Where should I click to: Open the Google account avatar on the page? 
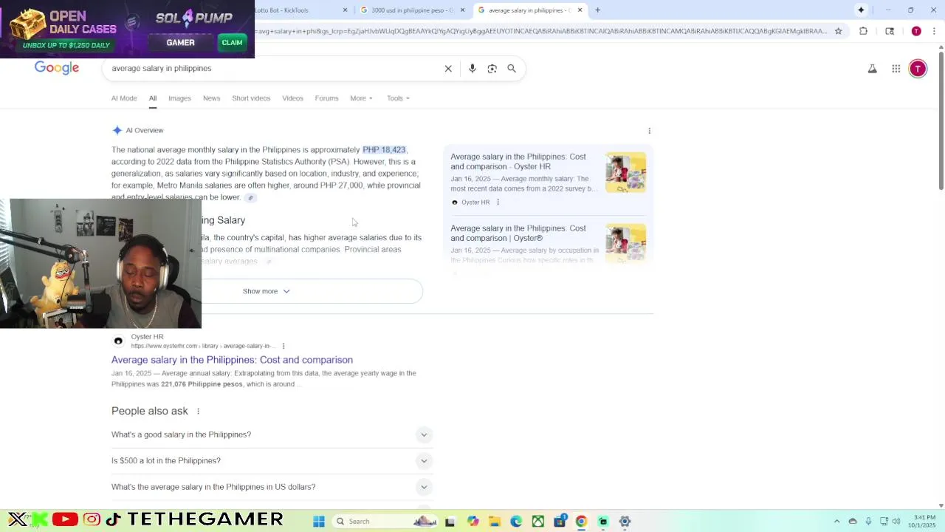(x=918, y=69)
